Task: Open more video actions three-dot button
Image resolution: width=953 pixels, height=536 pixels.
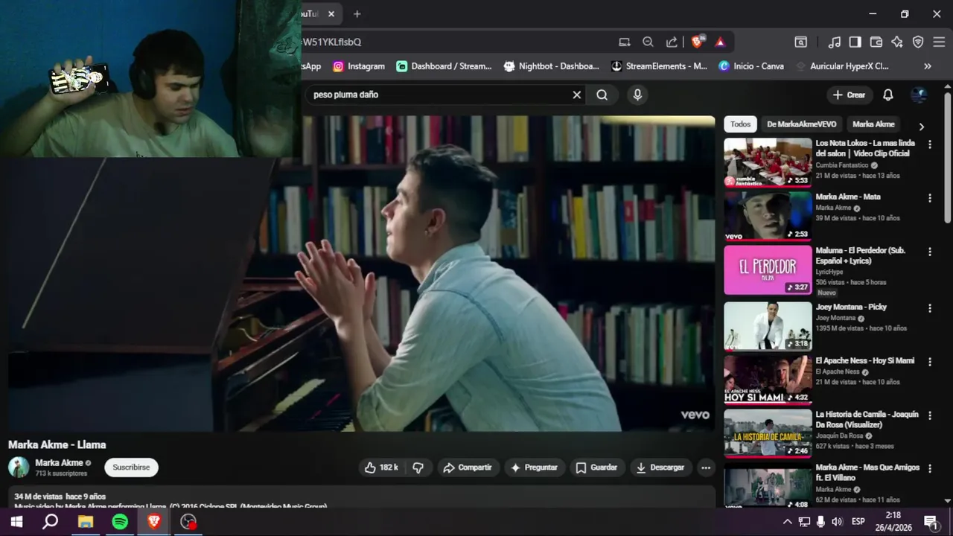Action: pyautogui.click(x=705, y=468)
